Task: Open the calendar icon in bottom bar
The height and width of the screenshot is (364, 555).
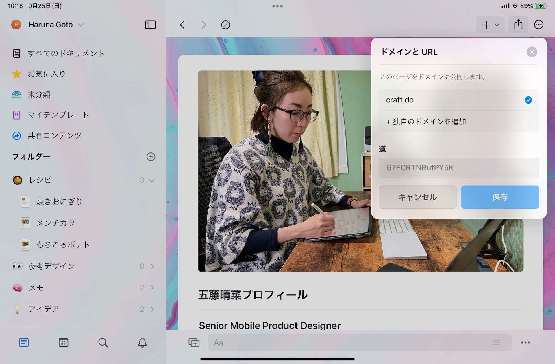Action: [x=63, y=343]
